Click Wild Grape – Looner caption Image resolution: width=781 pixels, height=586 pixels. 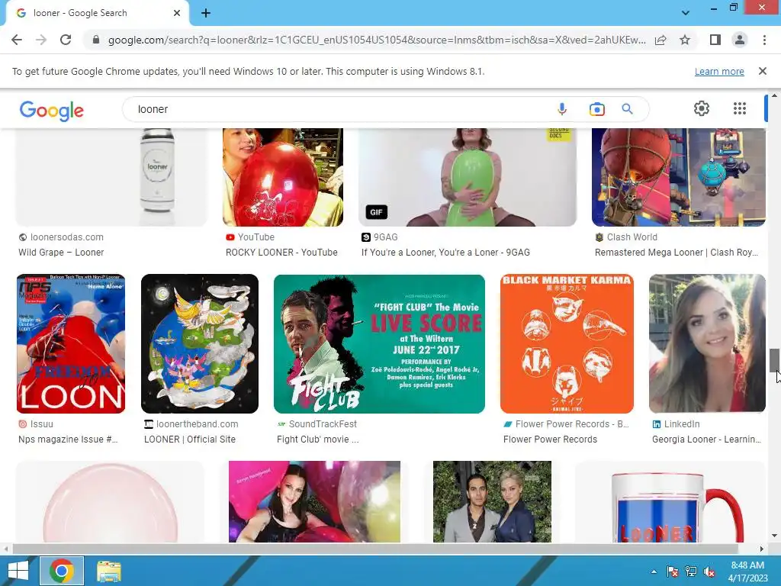pyautogui.click(x=61, y=252)
